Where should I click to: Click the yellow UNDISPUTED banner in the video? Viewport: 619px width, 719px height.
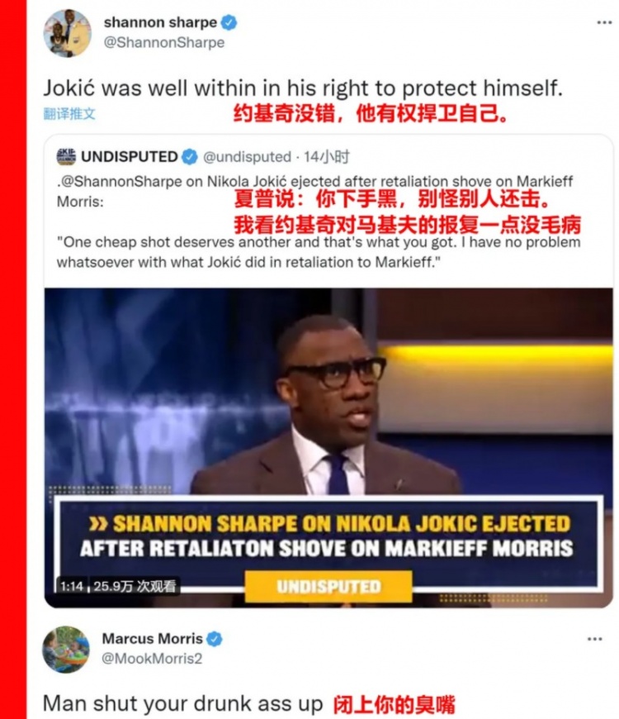pos(328,587)
